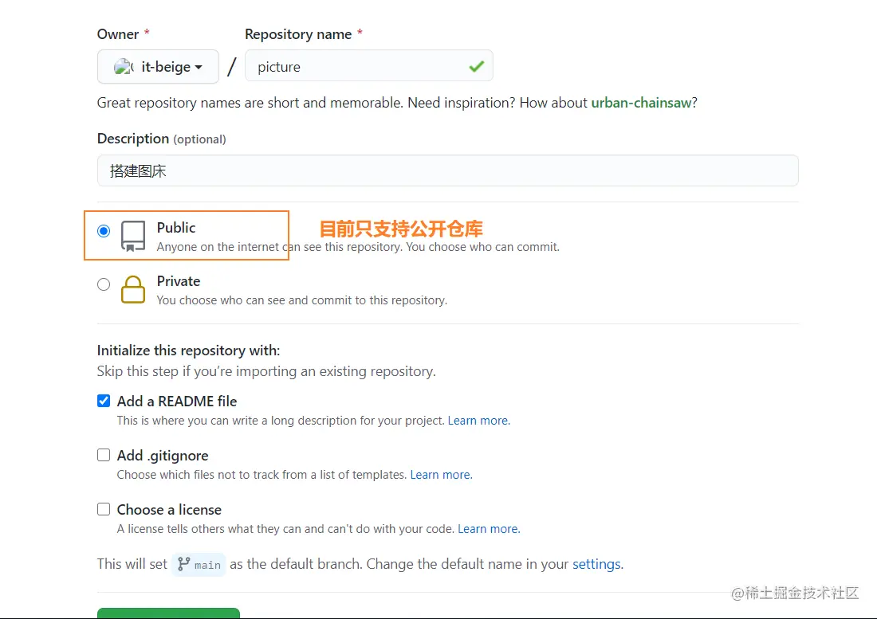Open the settings link for default branch
This screenshot has width=877, height=619.
point(597,564)
